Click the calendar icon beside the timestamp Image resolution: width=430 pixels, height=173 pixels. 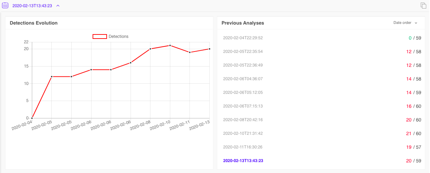[5, 5]
